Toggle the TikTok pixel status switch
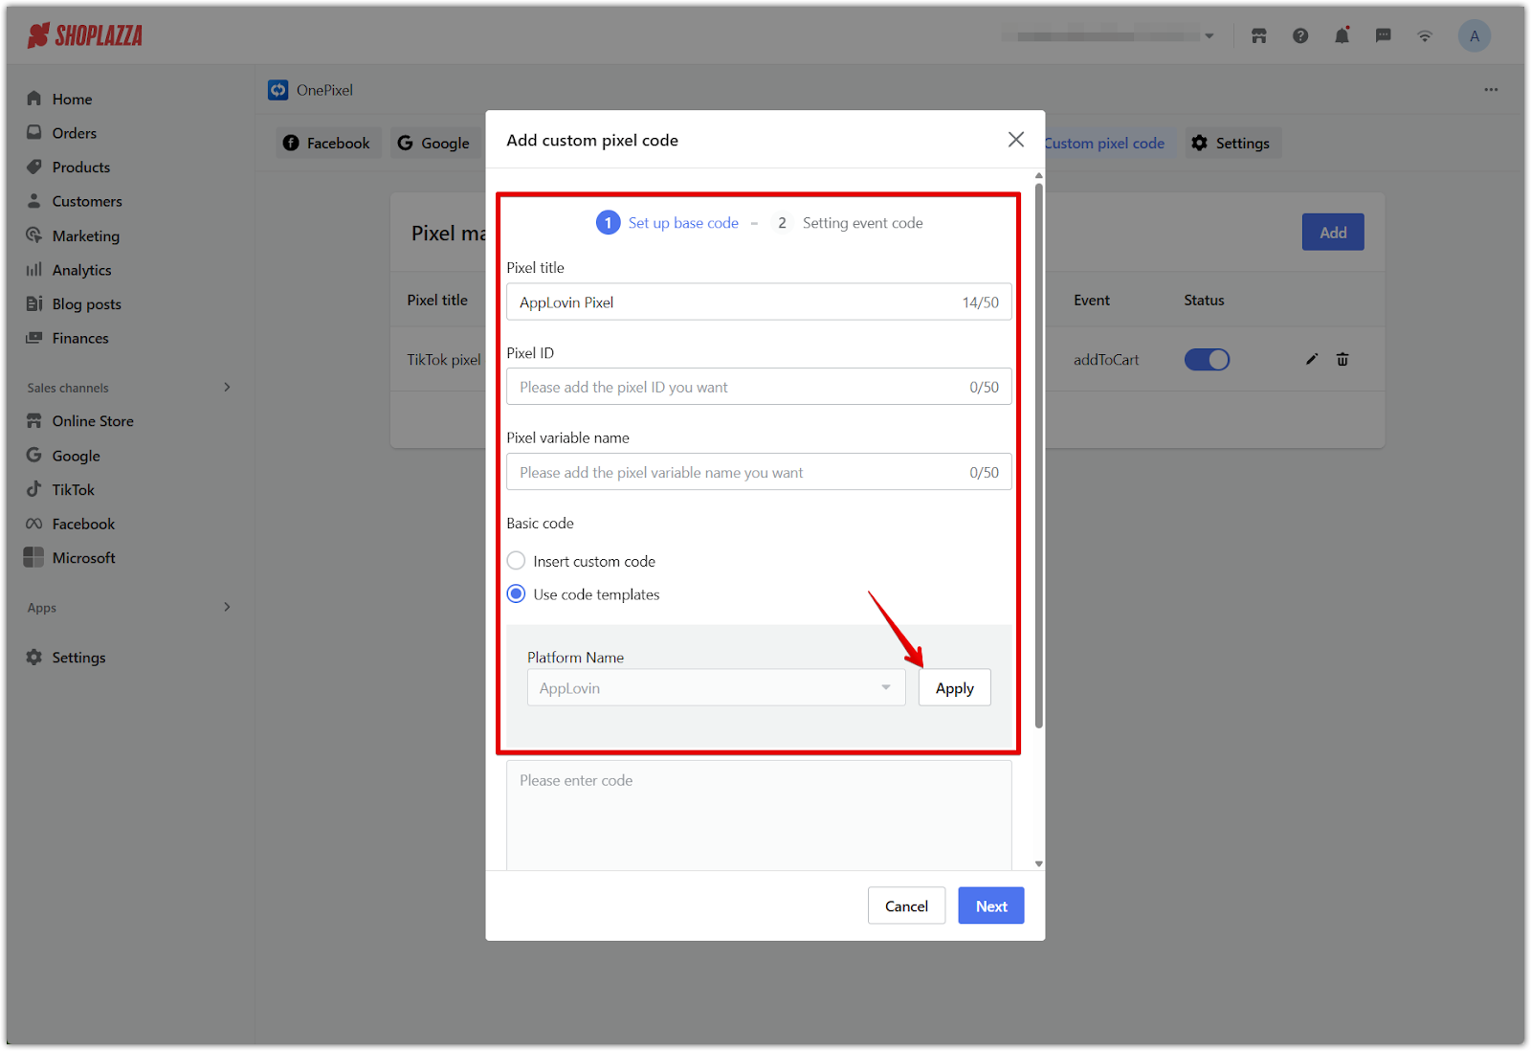 1207,360
